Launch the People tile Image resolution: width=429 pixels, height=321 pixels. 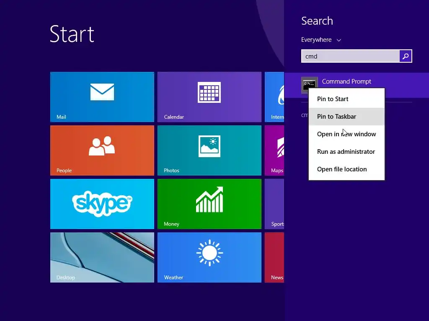click(x=102, y=150)
